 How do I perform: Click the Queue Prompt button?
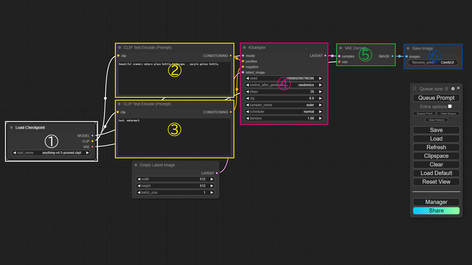click(436, 98)
